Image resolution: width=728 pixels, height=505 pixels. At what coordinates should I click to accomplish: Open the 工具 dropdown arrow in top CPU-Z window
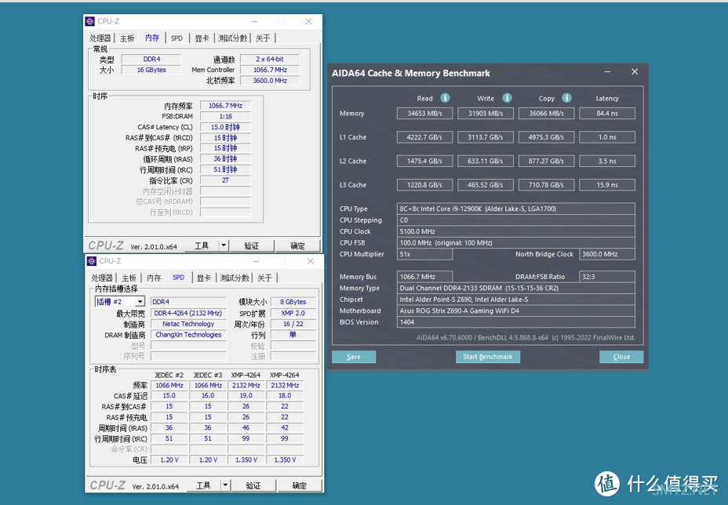(224, 245)
